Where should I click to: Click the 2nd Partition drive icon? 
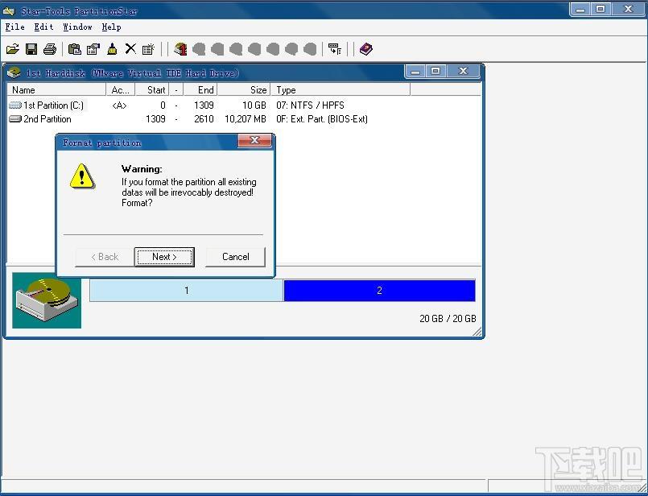point(14,119)
